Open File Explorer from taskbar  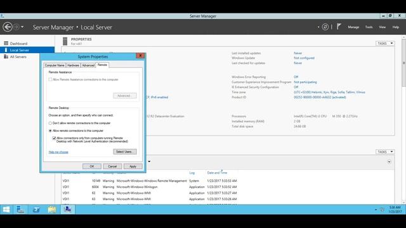click(52, 210)
